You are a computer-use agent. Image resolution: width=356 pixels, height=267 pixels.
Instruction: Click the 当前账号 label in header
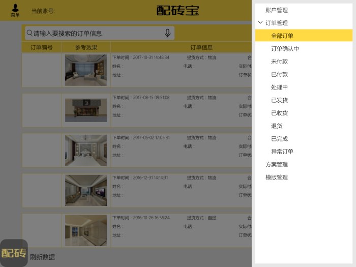click(x=43, y=11)
